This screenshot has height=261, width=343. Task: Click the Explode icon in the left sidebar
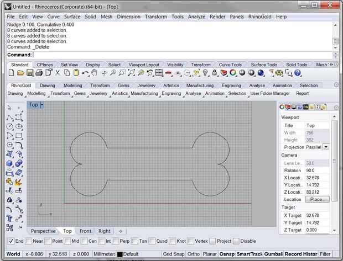pos(19,182)
